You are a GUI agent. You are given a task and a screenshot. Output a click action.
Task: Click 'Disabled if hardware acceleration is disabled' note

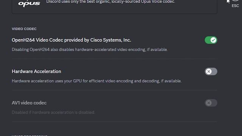coord(53,113)
